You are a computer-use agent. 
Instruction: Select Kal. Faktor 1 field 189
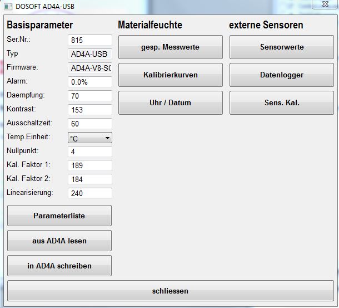[90, 165]
